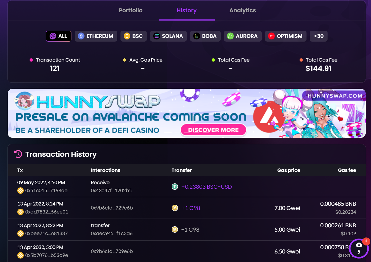Viewport: 371px width, 262px height.
Task: Click the Total Gas Fee $144.91 value
Action: [x=318, y=68]
